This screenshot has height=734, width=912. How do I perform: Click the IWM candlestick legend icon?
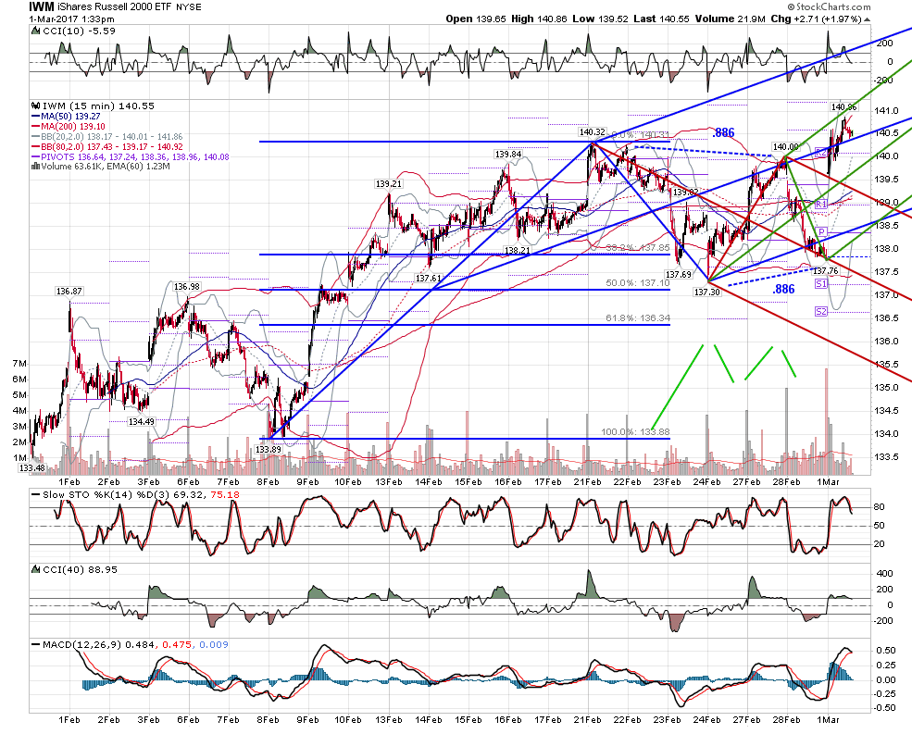(36, 106)
